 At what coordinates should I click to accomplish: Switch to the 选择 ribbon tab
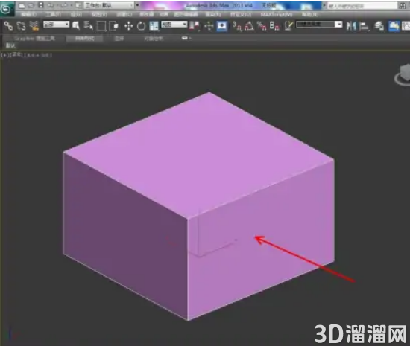click(119, 39)
